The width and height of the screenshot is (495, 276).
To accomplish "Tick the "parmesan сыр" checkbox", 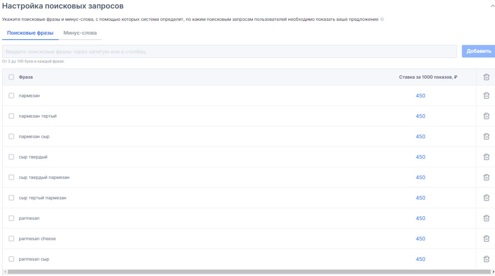I will click(x=11, y=259).
